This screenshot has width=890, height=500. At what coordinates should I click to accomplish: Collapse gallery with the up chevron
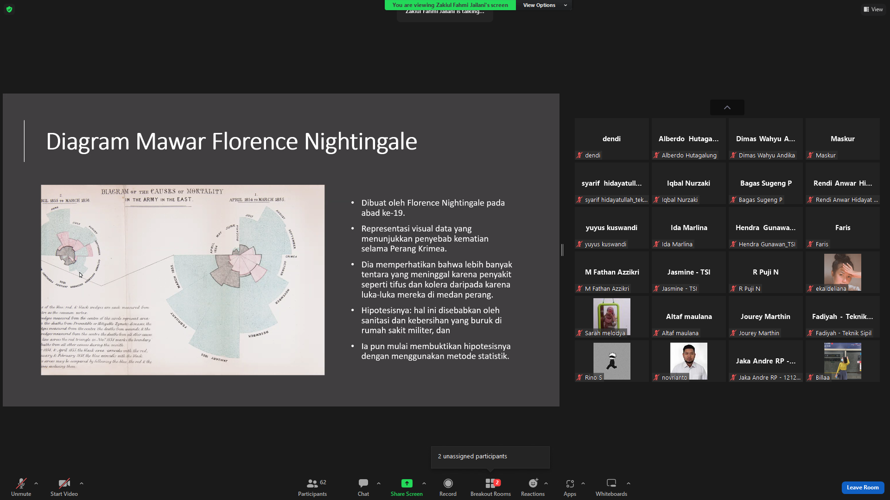tap(727, 107)
